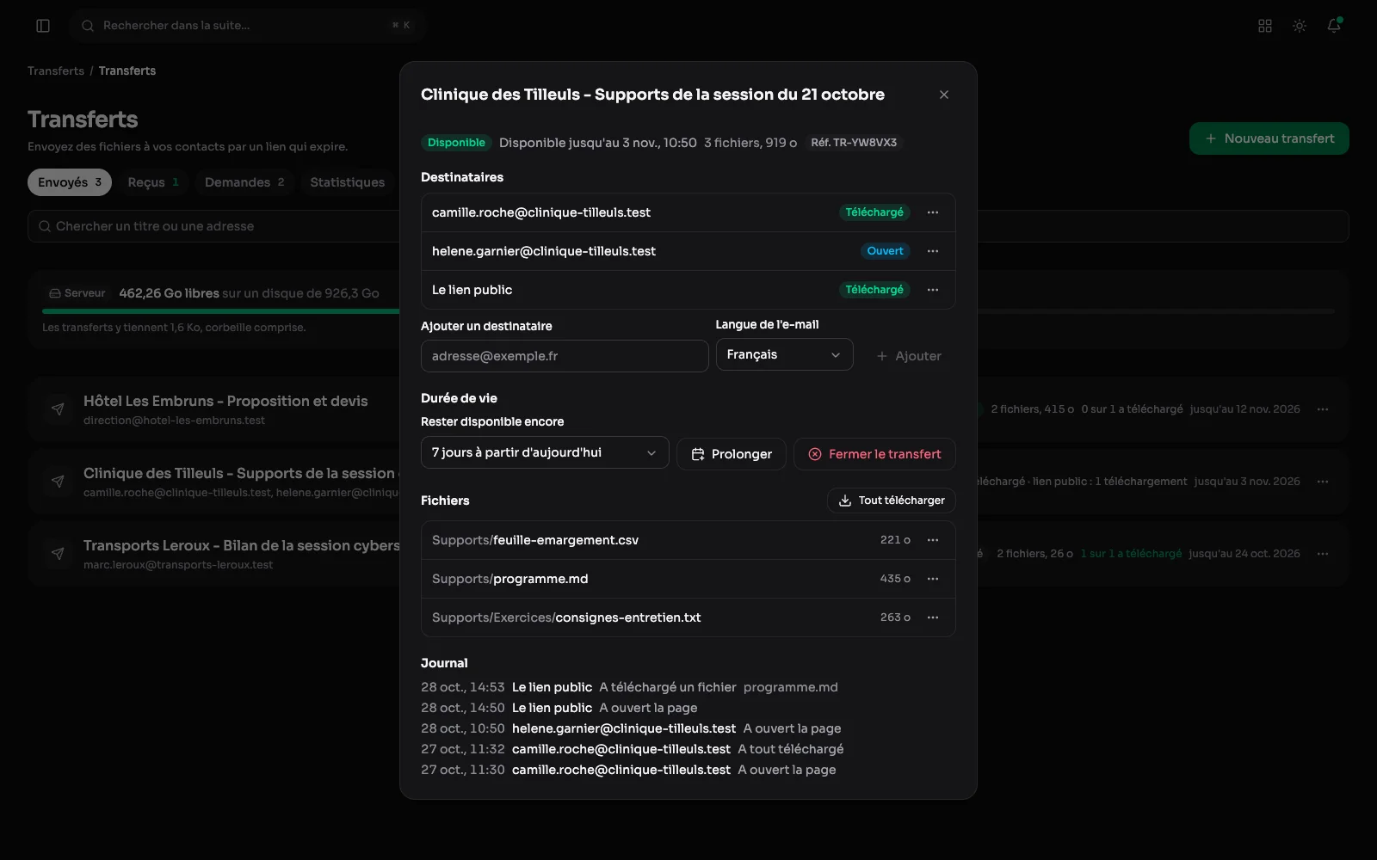The image size is (1377, 860).
Task: Toggle the sidebar panel icon
Action: (x=43, y=26)
